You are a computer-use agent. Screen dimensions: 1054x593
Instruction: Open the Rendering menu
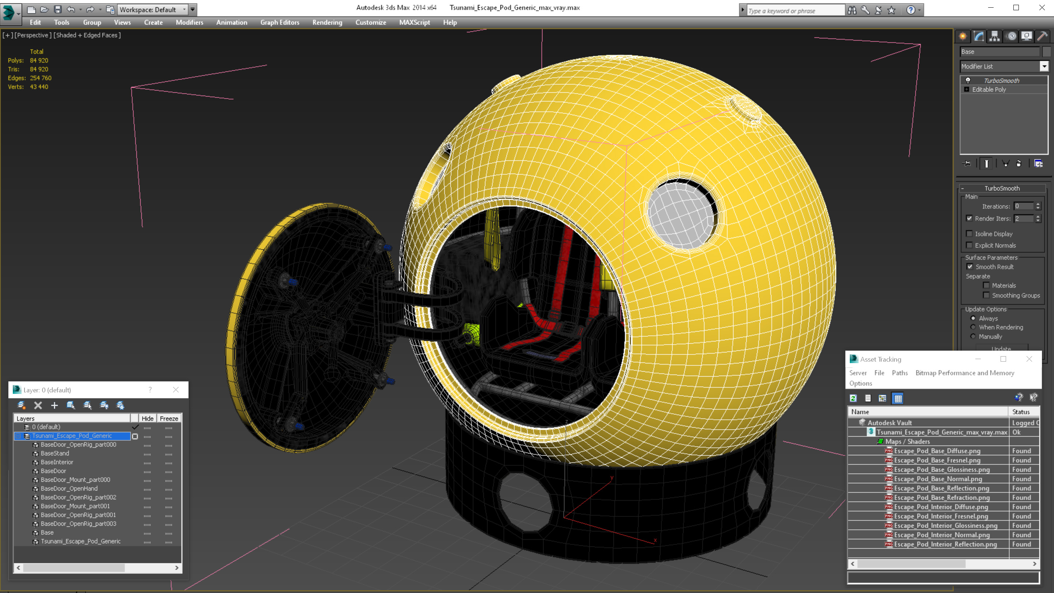(x=327, y=22)
